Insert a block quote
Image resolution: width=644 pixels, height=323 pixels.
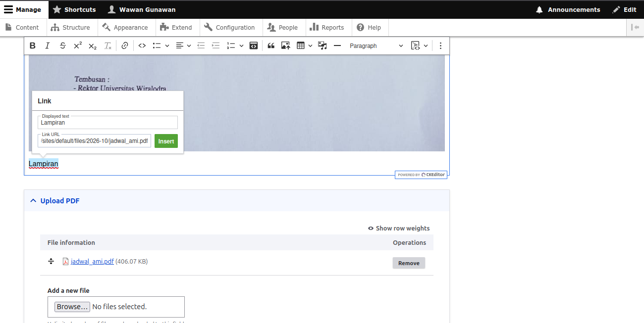[x=271, y=46]
